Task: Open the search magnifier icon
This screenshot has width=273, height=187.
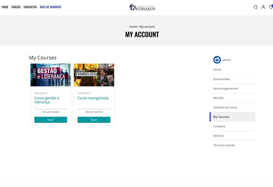Action: (x=255, y=7)
